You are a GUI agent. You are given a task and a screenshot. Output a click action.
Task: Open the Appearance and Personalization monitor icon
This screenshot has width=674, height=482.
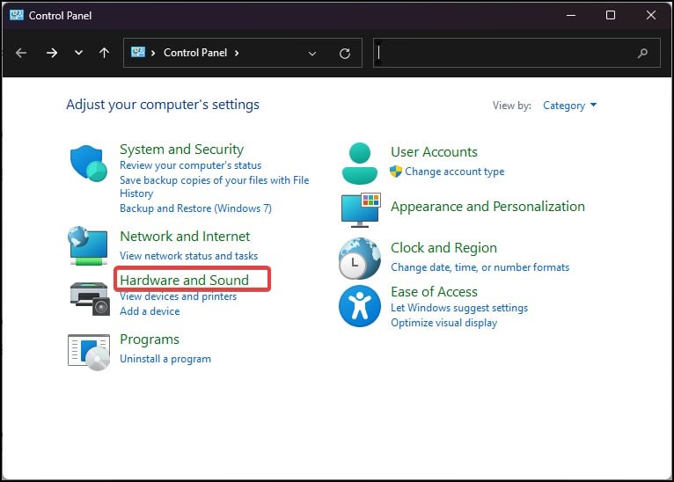[361, 210]
